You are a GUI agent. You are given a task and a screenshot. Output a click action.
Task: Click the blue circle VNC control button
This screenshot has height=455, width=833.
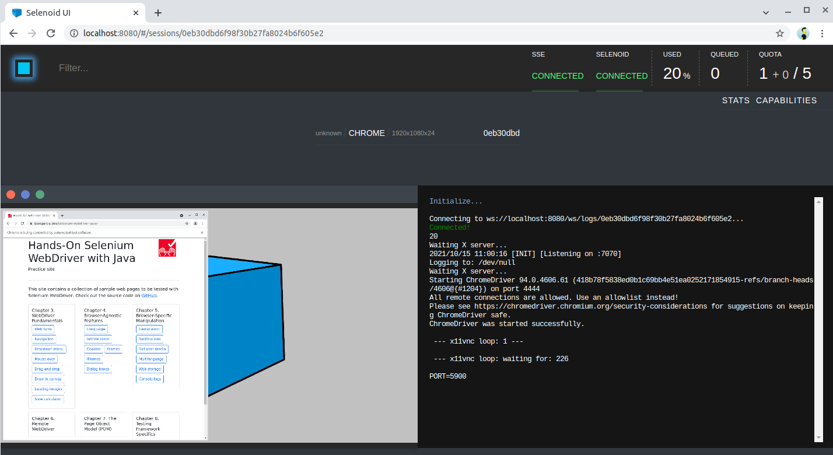pyautogui.click(x=25, y=195)
